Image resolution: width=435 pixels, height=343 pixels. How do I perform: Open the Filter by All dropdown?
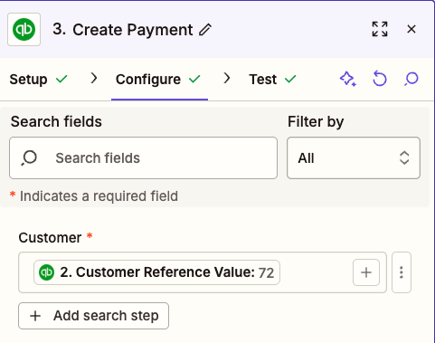coord(354,157)
